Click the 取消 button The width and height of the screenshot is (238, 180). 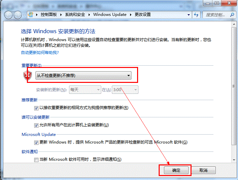[203, 170]
